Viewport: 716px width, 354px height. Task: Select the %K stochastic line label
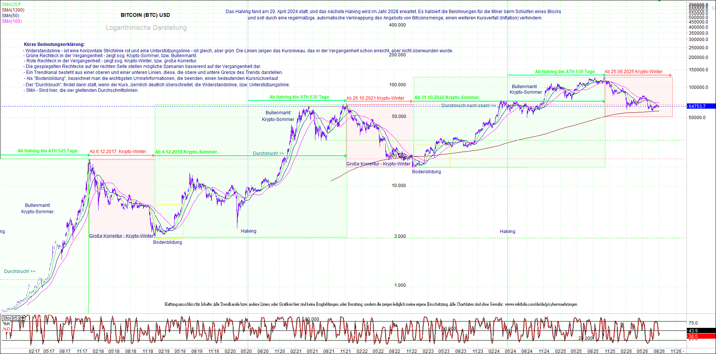pos(6,324)
